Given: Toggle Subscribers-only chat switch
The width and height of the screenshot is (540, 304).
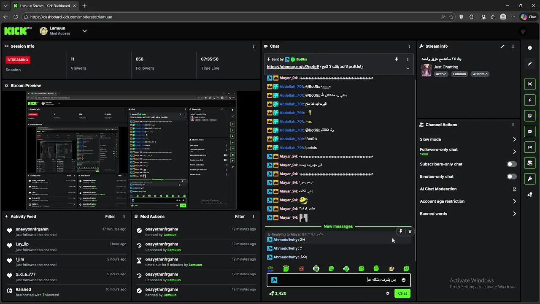Looking at the screenshot, I should (511, 164).
